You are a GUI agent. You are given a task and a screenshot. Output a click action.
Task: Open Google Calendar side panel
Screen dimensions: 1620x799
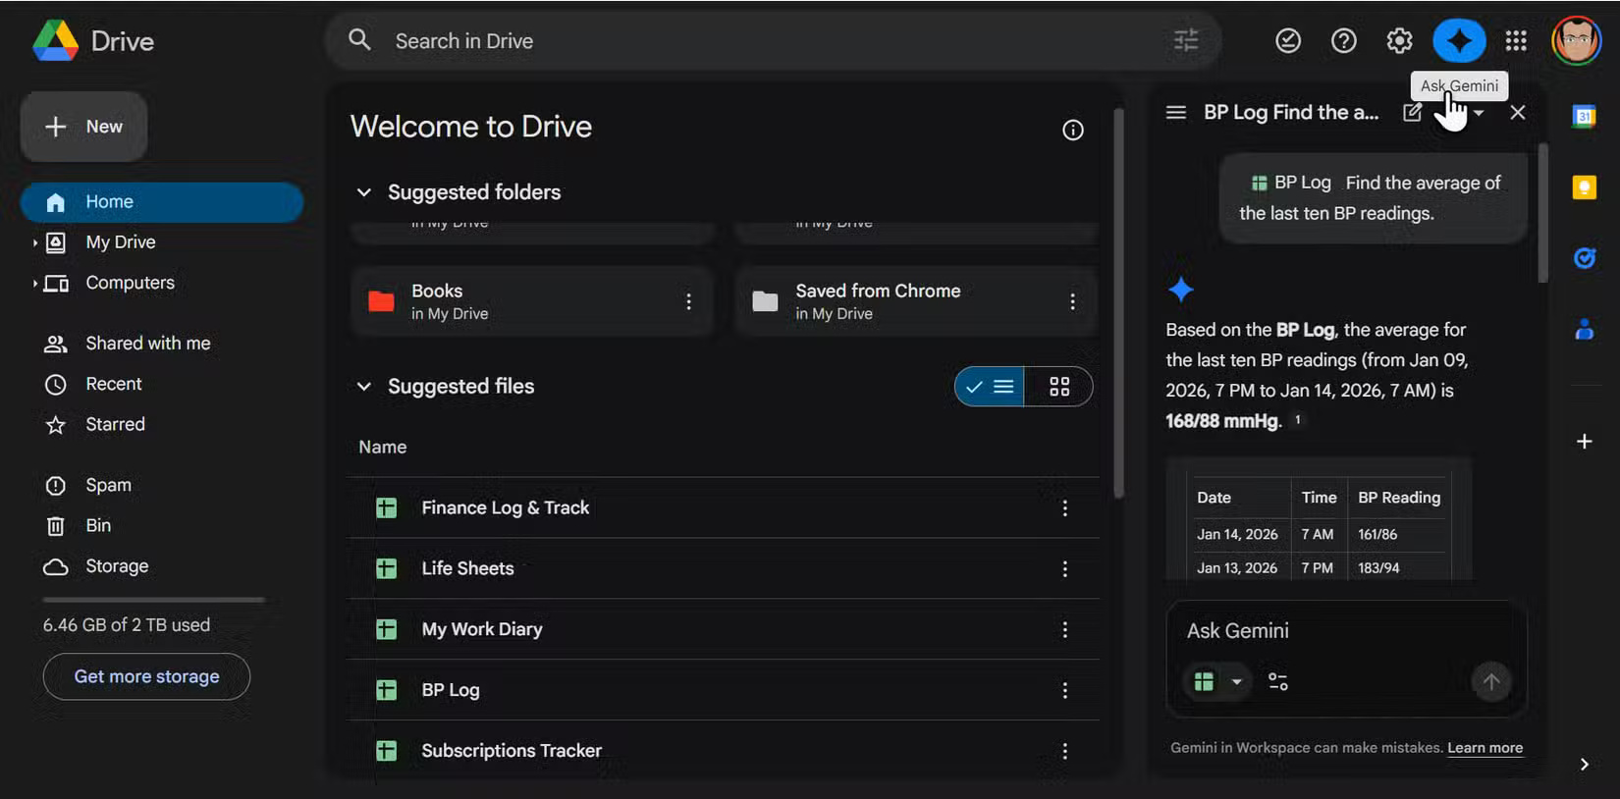point(1584,116)
